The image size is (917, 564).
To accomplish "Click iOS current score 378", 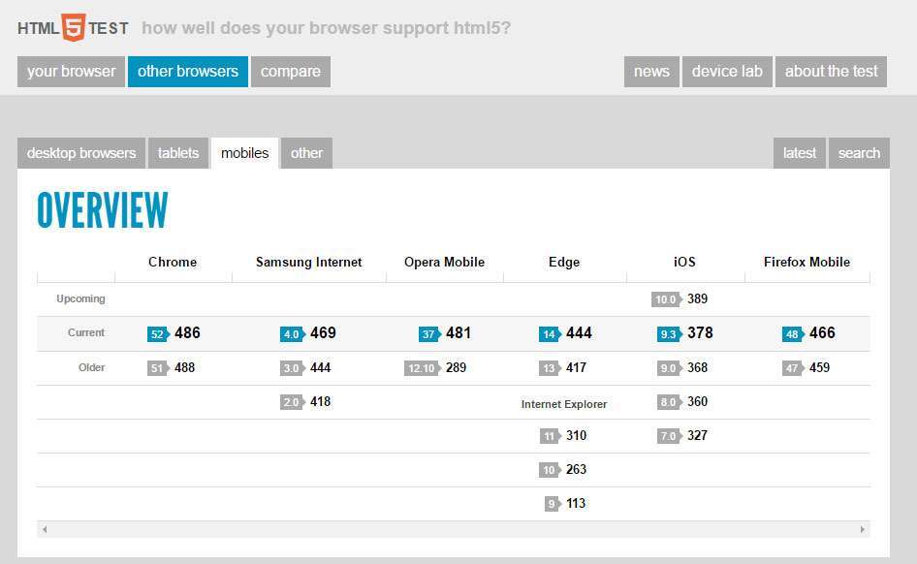I will click(x=700, y=333).
